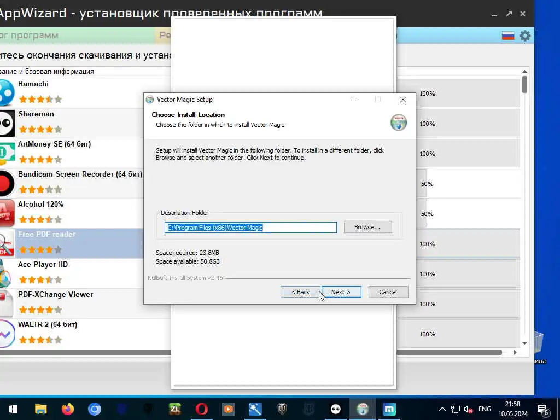Minimize the Vector Magic Setup window
560x420 pixels.
353,100
